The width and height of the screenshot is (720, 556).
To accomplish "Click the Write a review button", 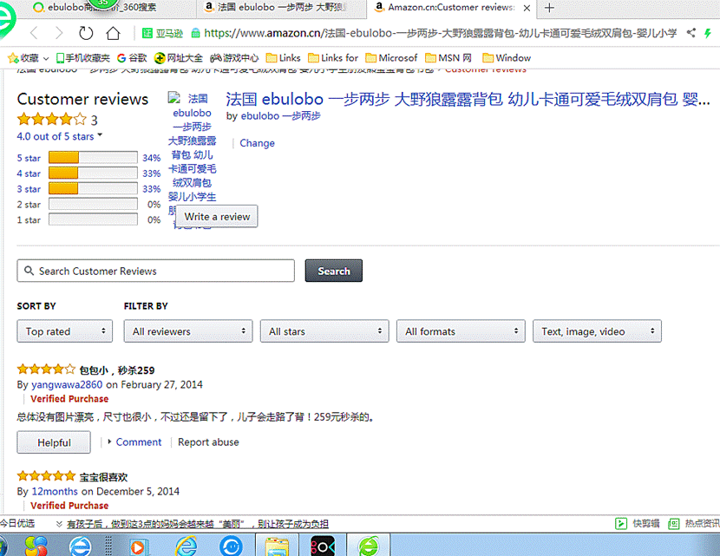I will coord(217,217).
